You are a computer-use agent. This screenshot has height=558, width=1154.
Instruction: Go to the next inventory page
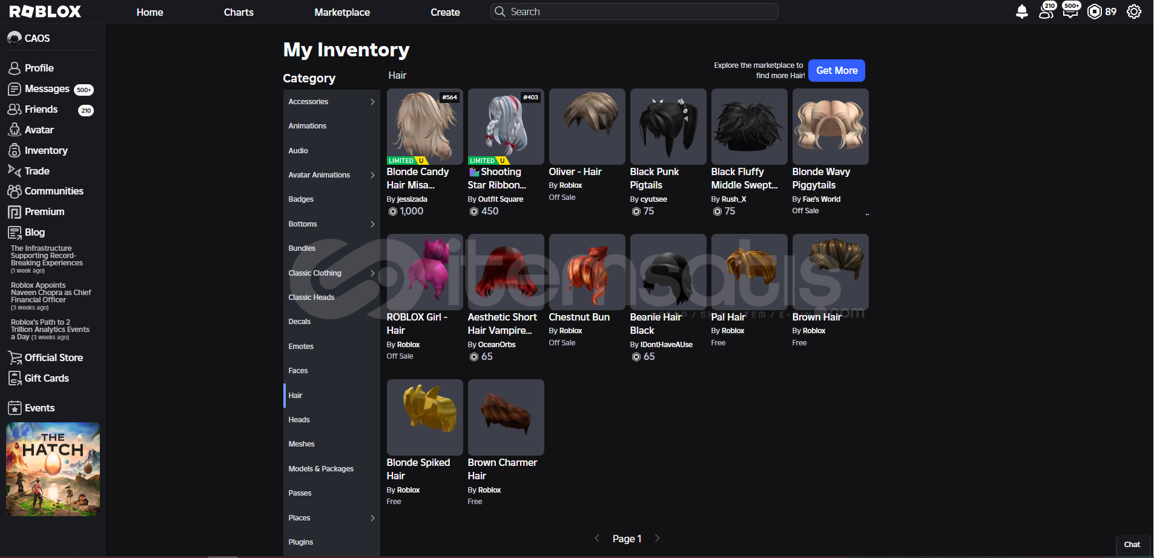658,538
